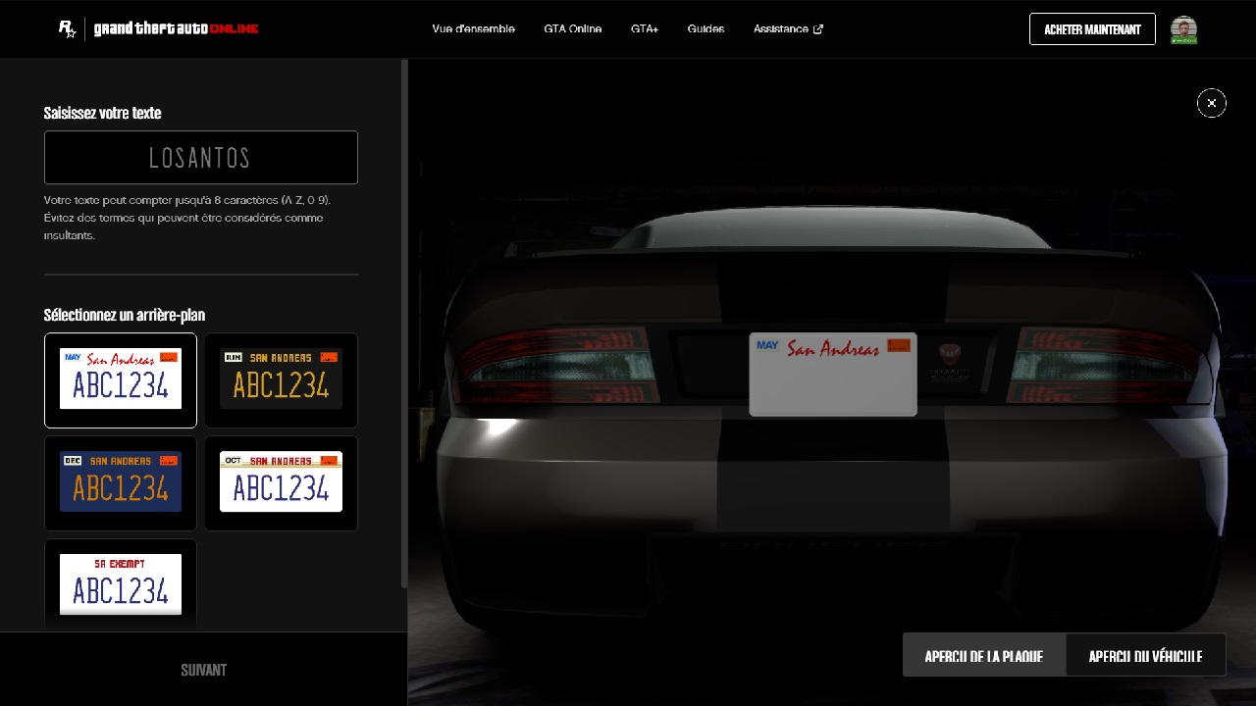Click the external link icon beside Assistance

tap(818, 29)
